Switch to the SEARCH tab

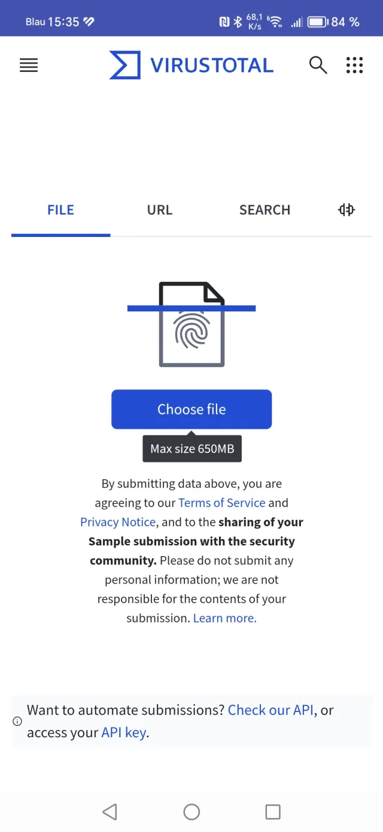[265, 210]
